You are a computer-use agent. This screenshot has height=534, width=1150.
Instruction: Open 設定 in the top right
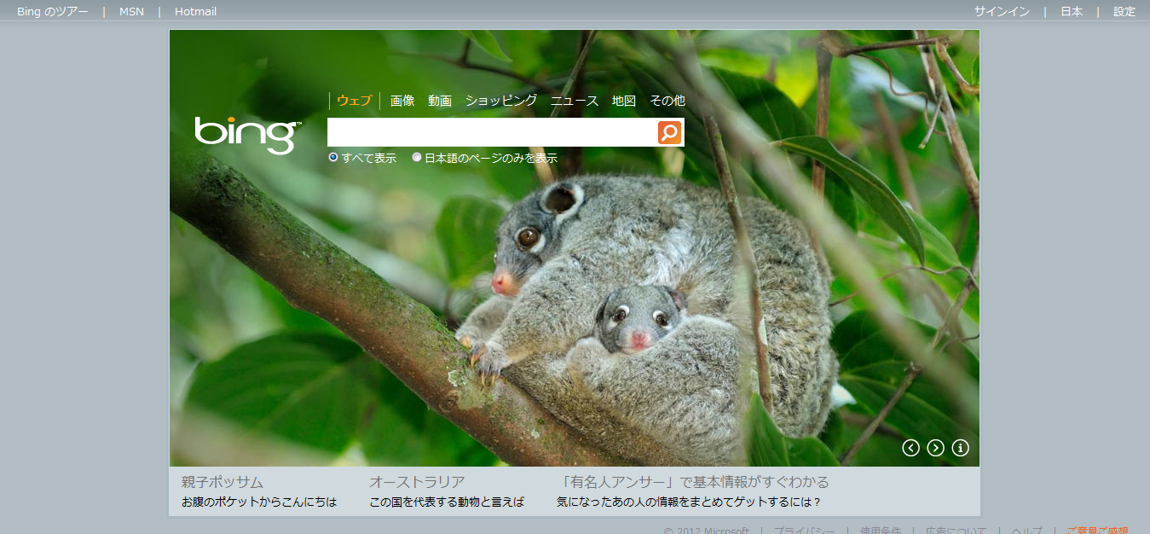[x=1124, y=12]
